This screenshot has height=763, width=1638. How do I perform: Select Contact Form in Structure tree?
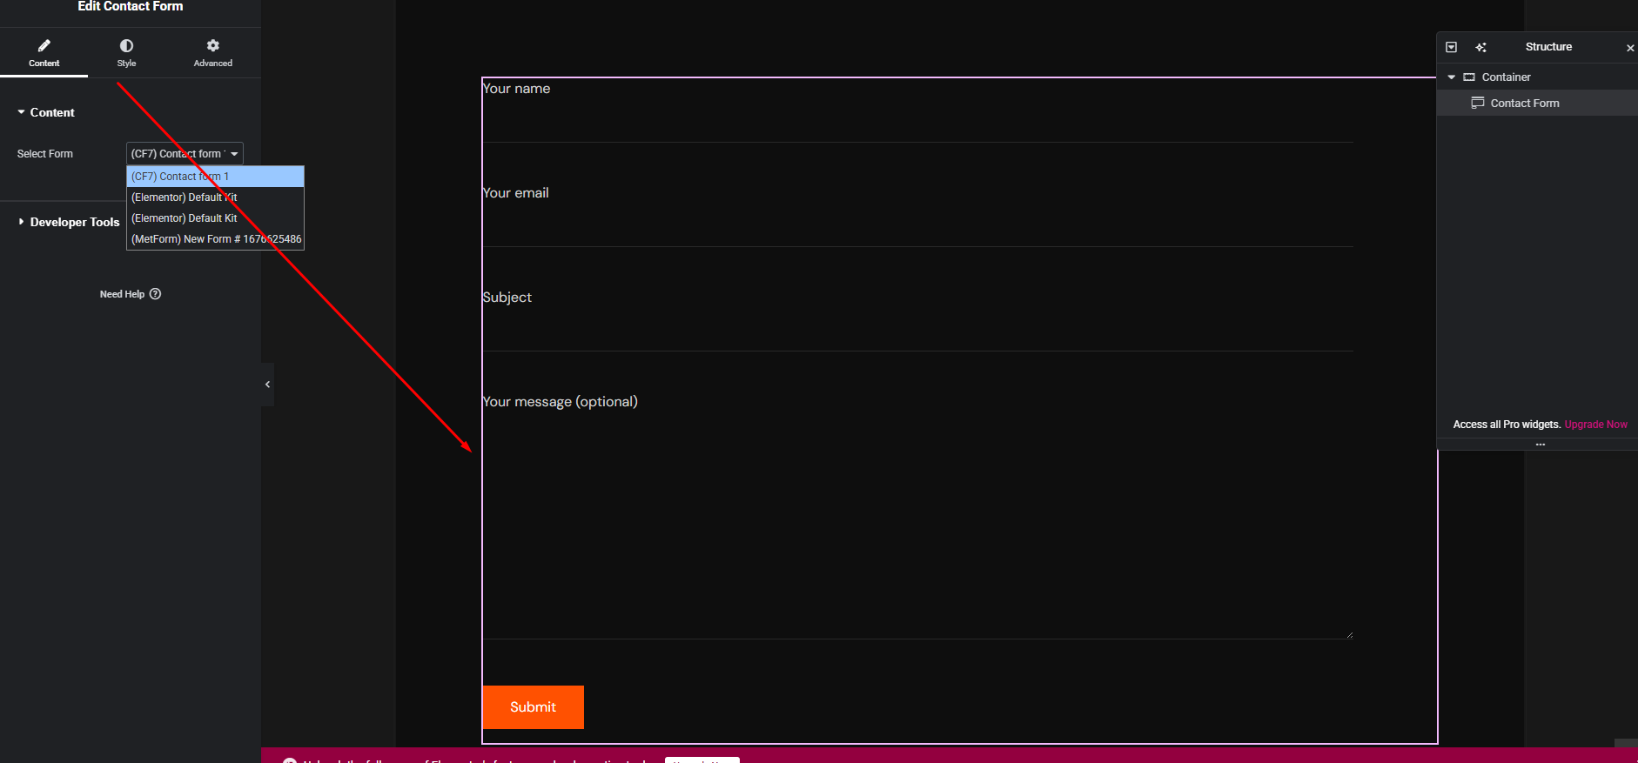pos(1524,104)
